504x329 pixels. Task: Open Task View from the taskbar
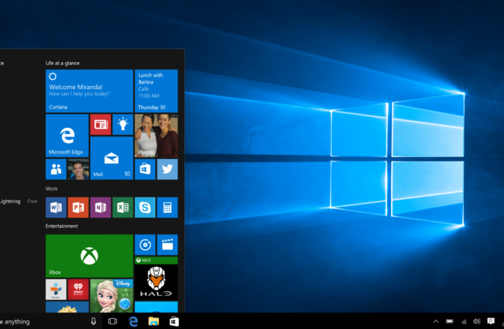(x=112, y=321)
